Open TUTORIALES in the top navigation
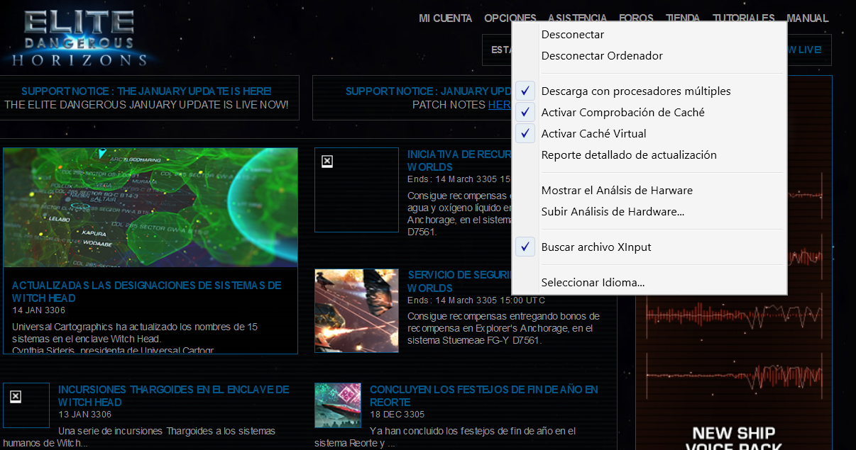 [x=744, y=18]
